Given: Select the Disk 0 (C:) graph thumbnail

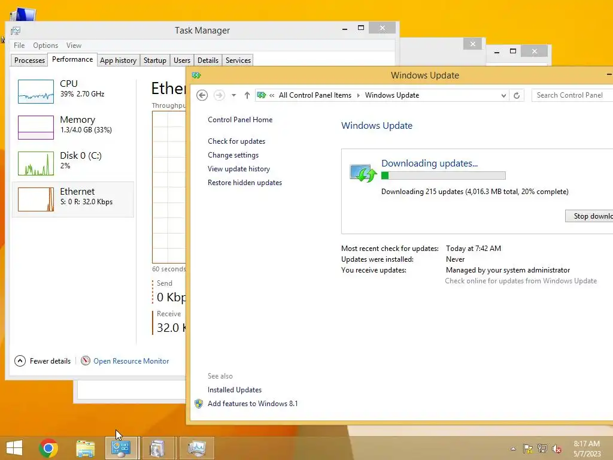Looking at the screenshot, I should (x=35, y=164).
